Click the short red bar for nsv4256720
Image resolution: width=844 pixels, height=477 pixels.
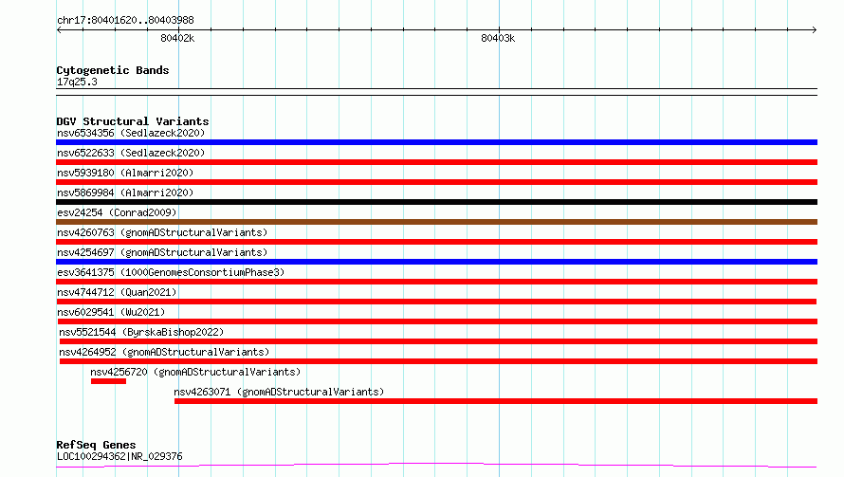pos(108,381)
